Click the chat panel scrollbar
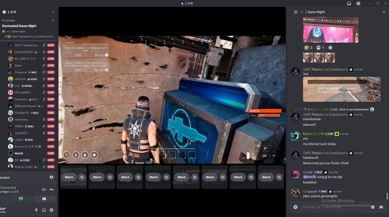Viewport: 389px width, 217px height. 387,196
